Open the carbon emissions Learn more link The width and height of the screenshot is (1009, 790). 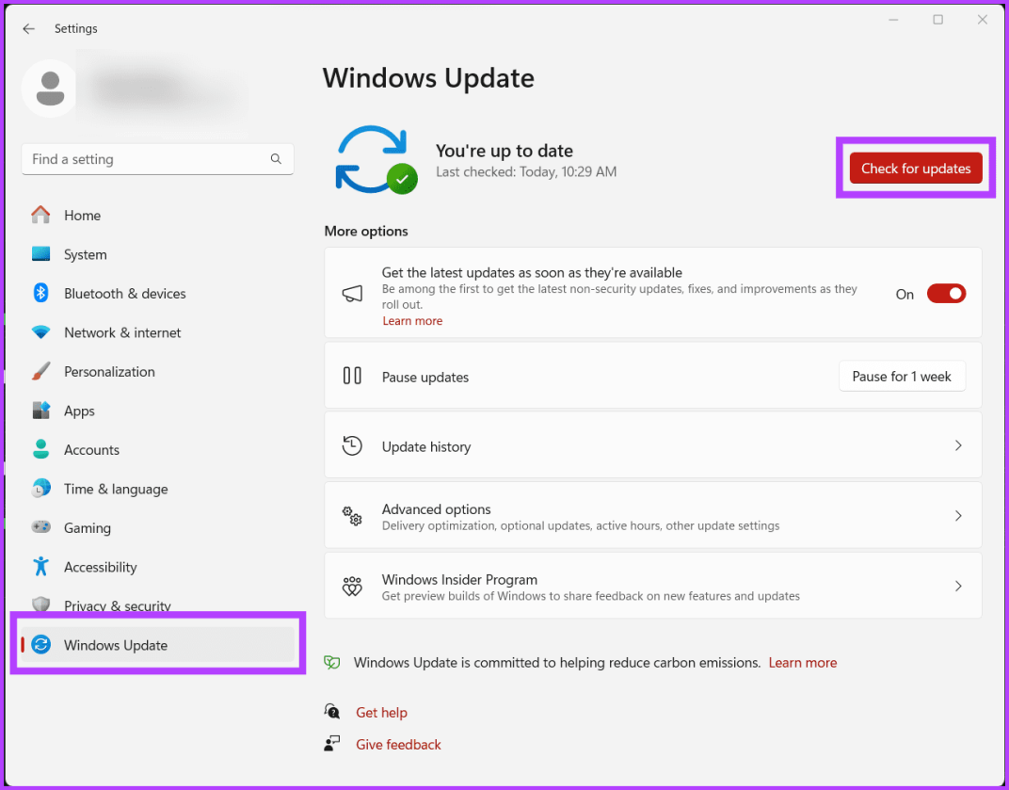[x=802, y=662]
